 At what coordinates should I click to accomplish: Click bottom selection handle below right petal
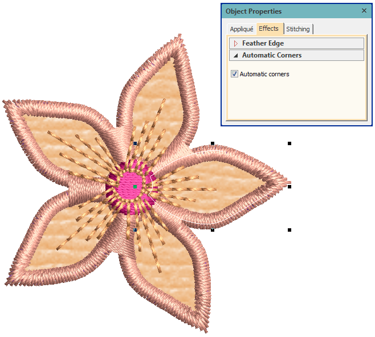[213, 230]
